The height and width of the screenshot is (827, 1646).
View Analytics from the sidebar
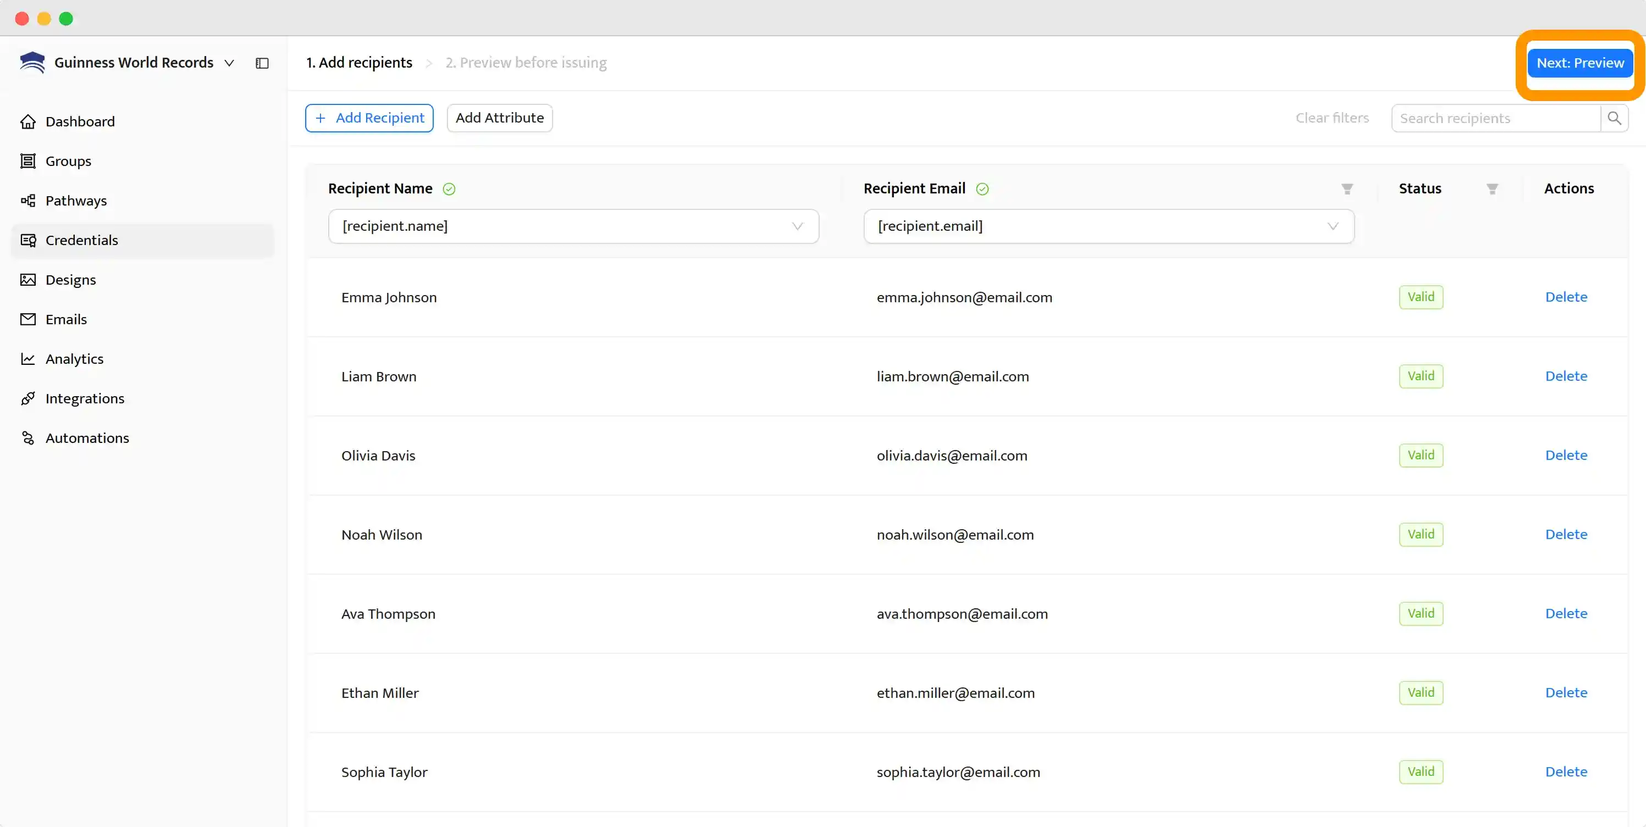point(74,359)
